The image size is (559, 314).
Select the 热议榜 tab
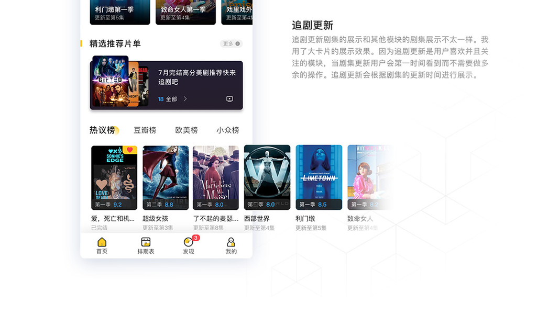coord(102,130)
